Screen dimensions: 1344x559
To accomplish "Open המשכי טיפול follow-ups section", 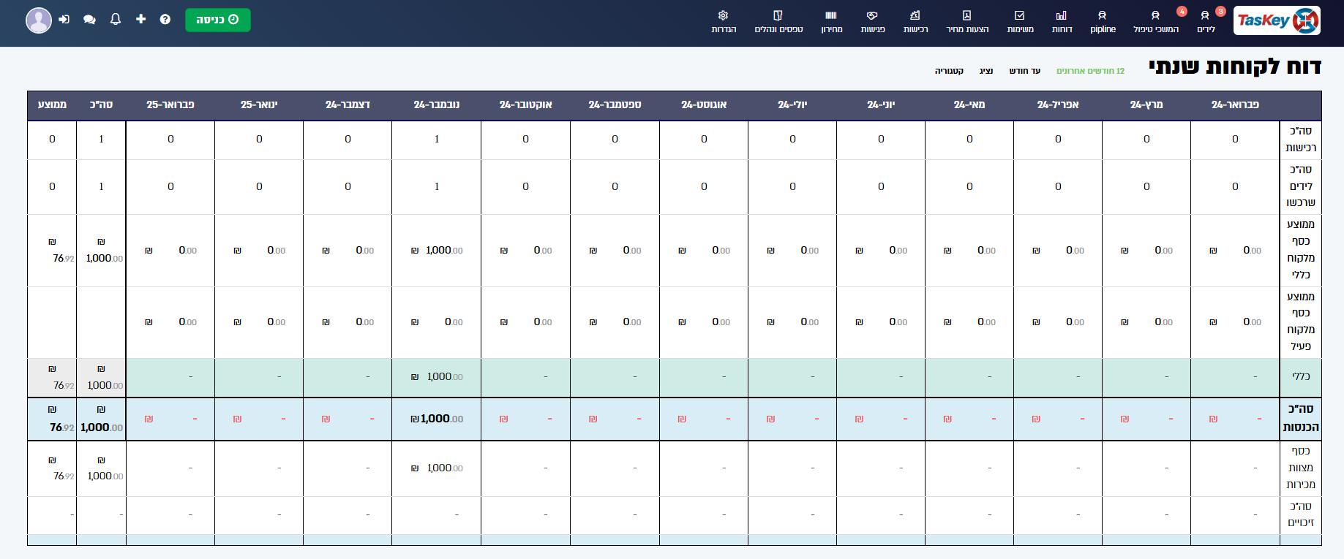I will (x=1156, y=22).
